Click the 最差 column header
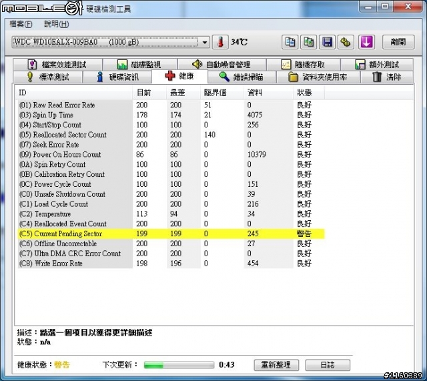This screenshot has height=381, width=427. point(183,93)
